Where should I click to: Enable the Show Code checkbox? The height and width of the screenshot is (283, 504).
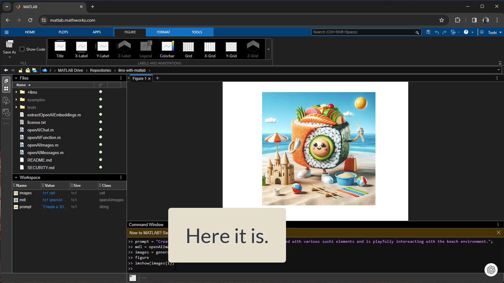tap(22, 49)
